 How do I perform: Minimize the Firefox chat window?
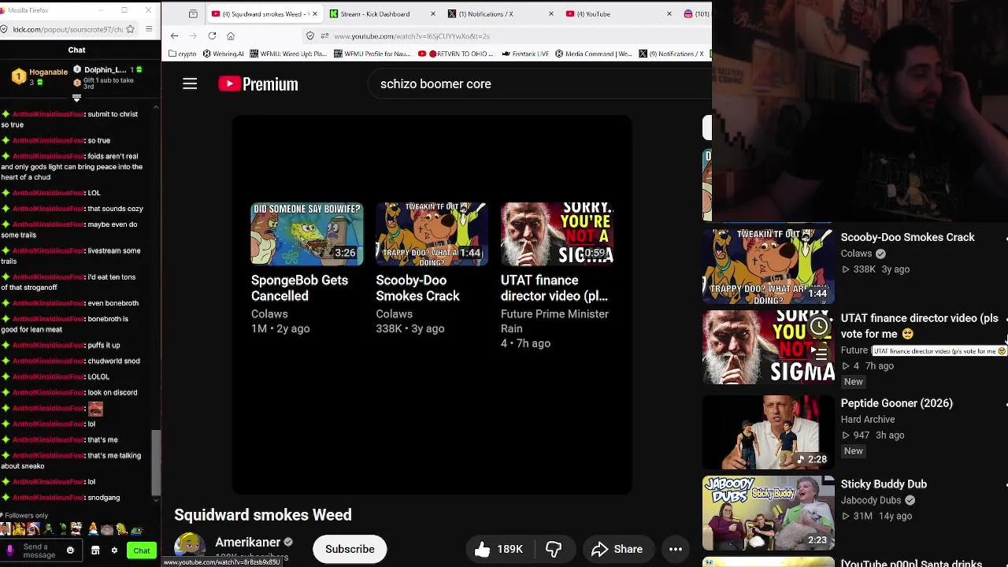coord(101,10)
